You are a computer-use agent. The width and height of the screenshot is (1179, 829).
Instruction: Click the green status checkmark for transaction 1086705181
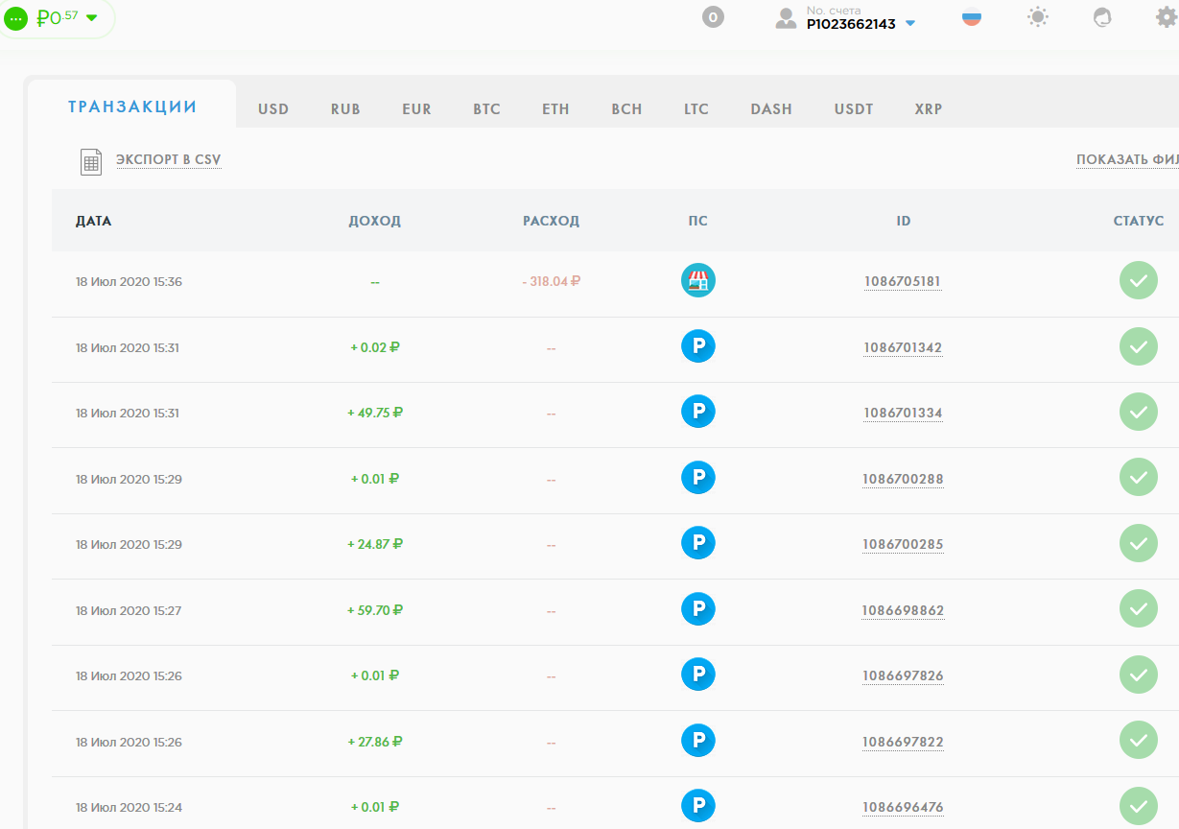pos(1138,281)
